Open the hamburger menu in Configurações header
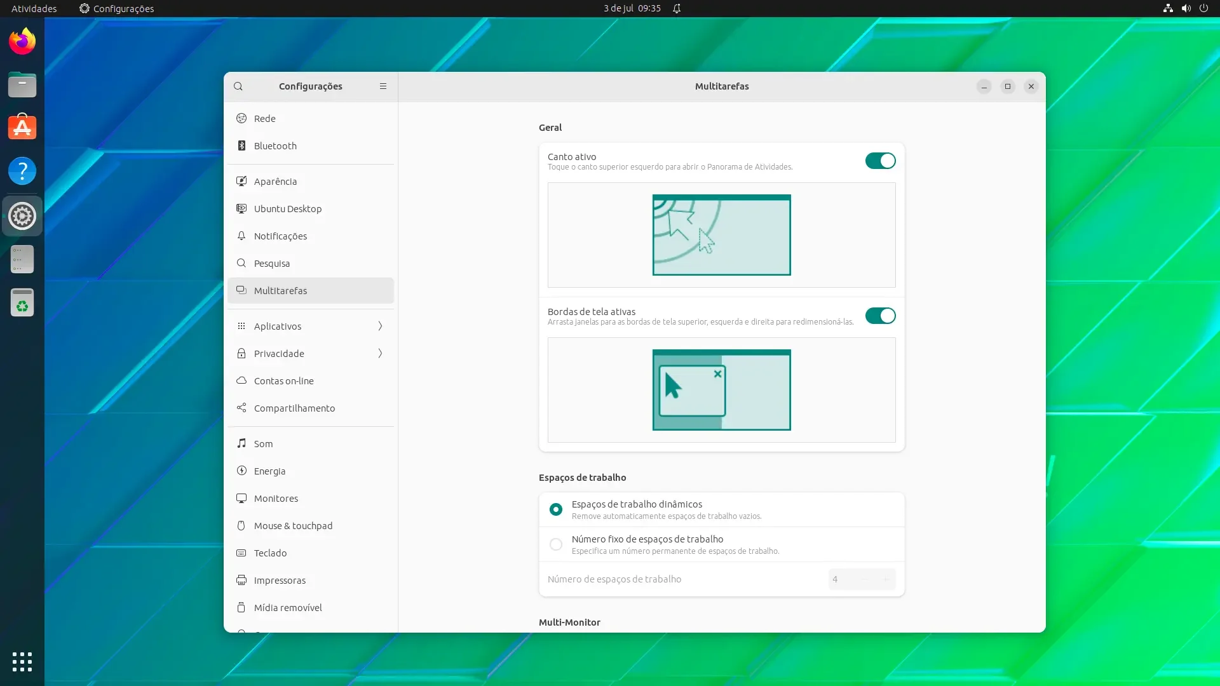Image resolution: width=1220 pixels, height=686 pixels. pos(383,86)
